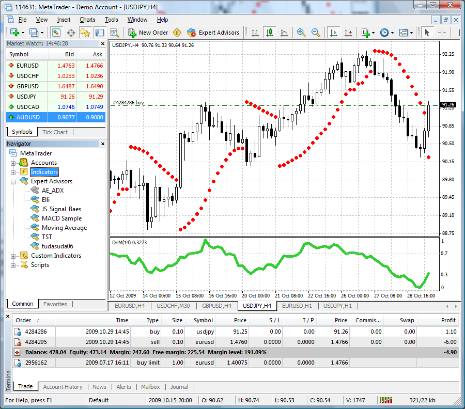Expand the Indicators tree node in Navigator

pyautogui.click(x=13, y=172)
